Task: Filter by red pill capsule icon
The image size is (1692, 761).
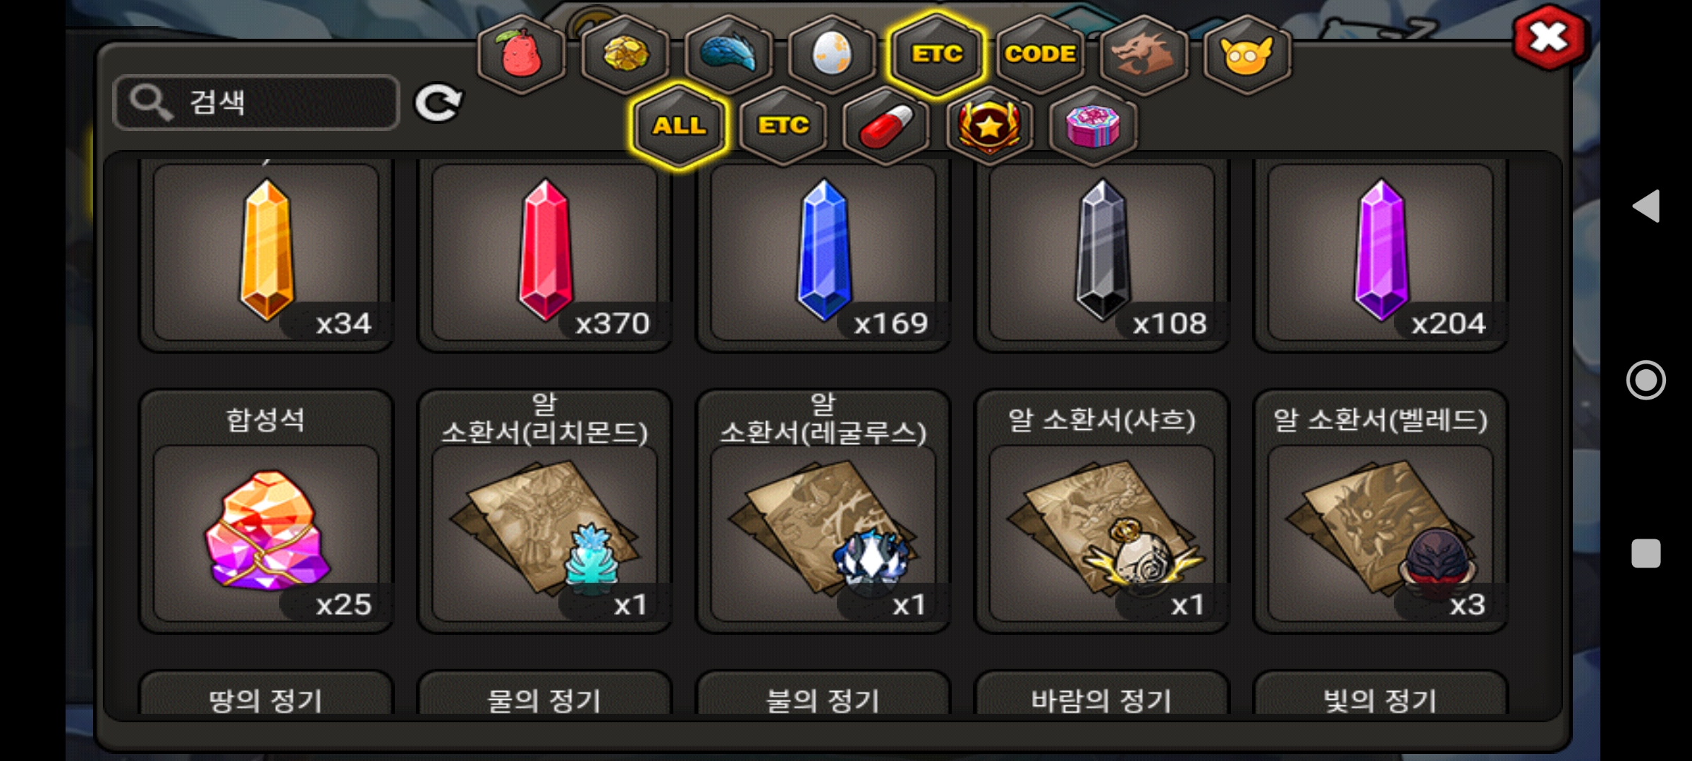Action: (886, 125)
